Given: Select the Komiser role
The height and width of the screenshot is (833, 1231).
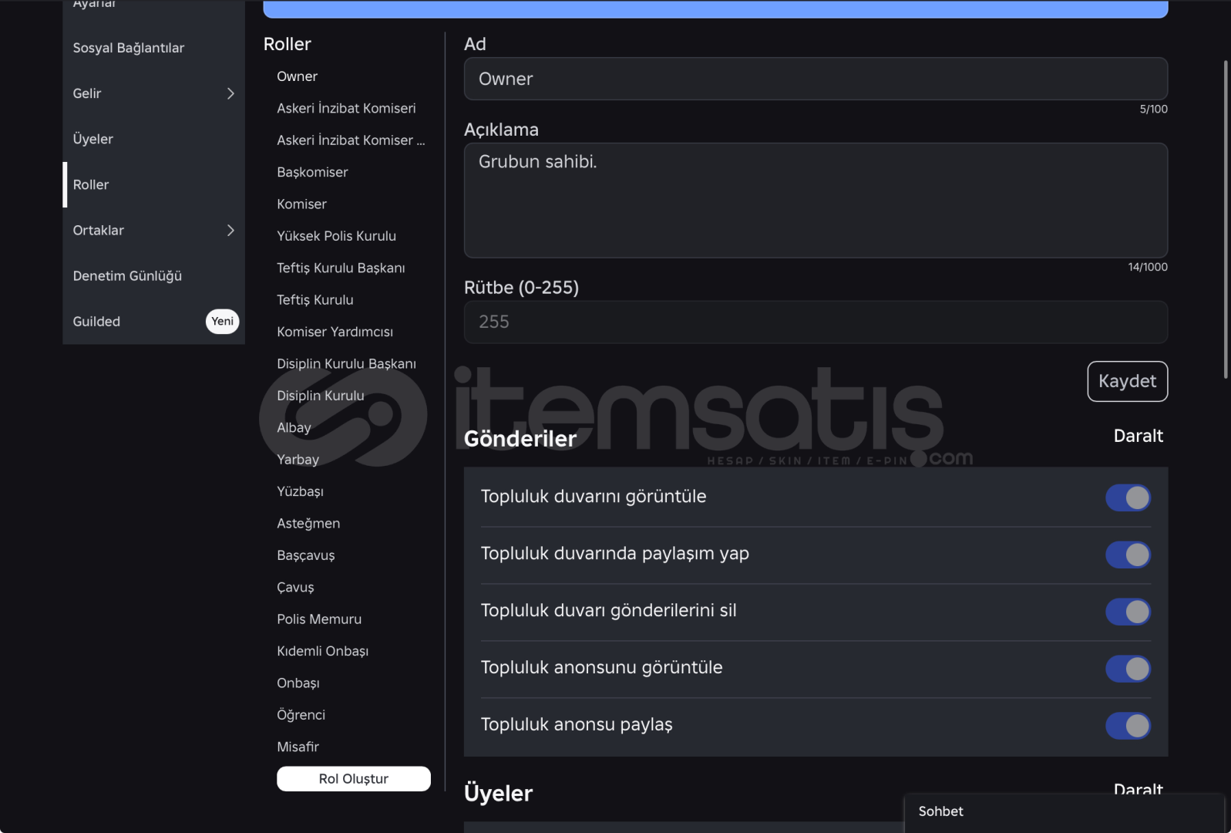Looking at the screenshot, I should (x=301, y=204).
